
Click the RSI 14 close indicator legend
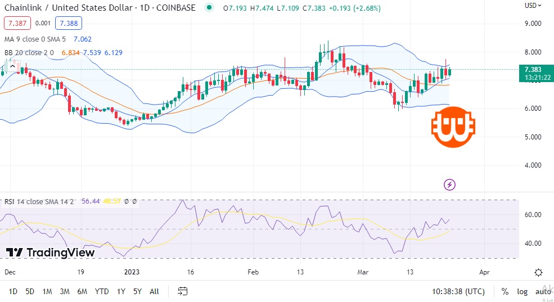(x=39, y=202)
